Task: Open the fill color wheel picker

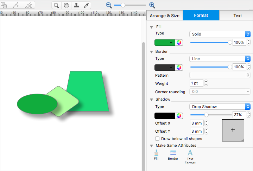Action: pos(179,42)
